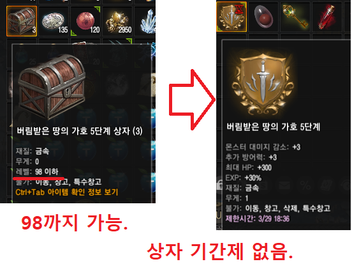
Task: Select the red arrow scroll item
Action: [x=327, y=17]
